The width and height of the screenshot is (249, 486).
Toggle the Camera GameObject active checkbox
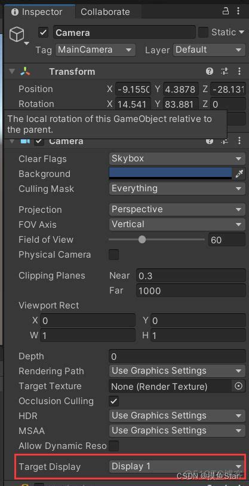point(44,32)
